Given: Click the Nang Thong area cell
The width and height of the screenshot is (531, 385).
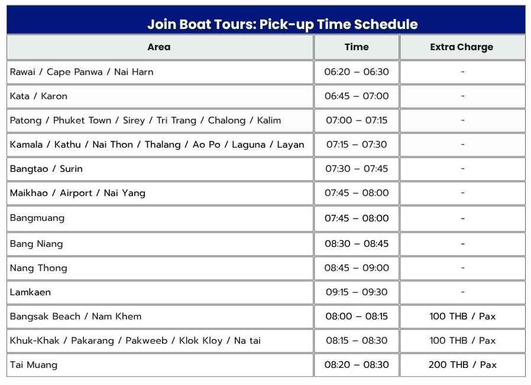Looking at the screenshot, I should 38,268.
